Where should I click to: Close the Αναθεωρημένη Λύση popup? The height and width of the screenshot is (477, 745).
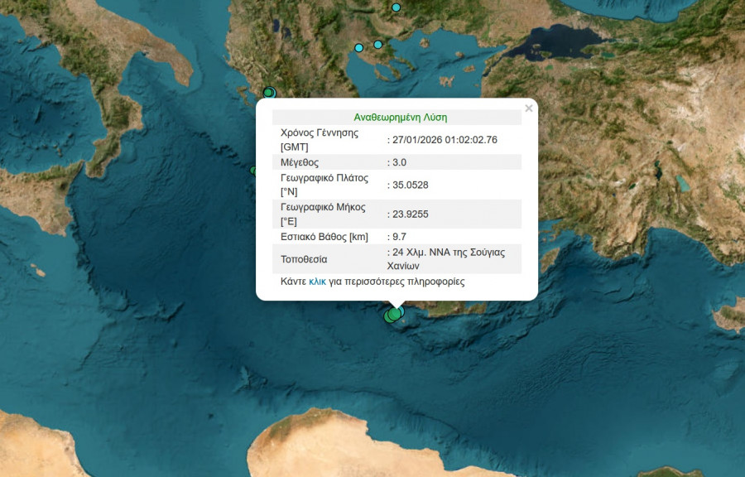[527, 108]
